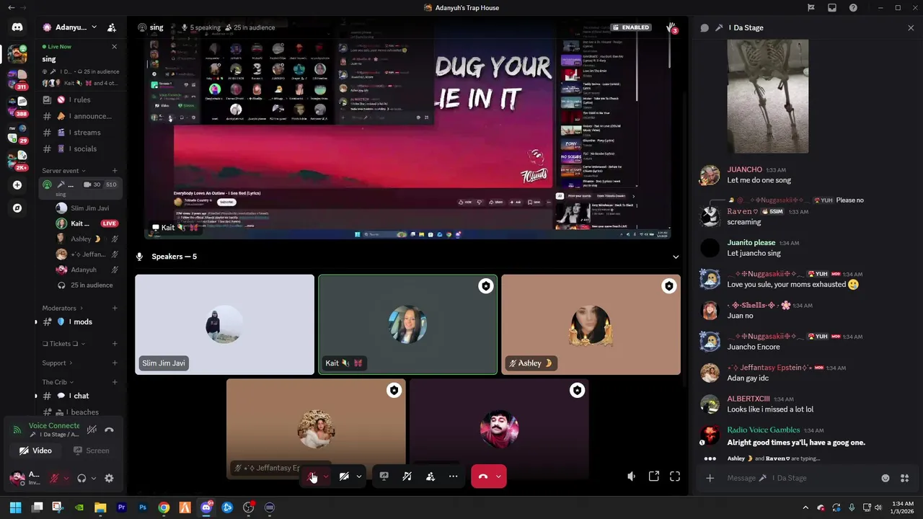The width and height of the screenshot is (923, 519).
Task: Disconnect using the voice panel hang-up icon
Action: (x=109, y=430)
